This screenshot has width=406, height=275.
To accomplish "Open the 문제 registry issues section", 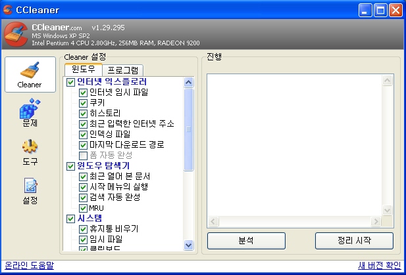I will 30,113.
